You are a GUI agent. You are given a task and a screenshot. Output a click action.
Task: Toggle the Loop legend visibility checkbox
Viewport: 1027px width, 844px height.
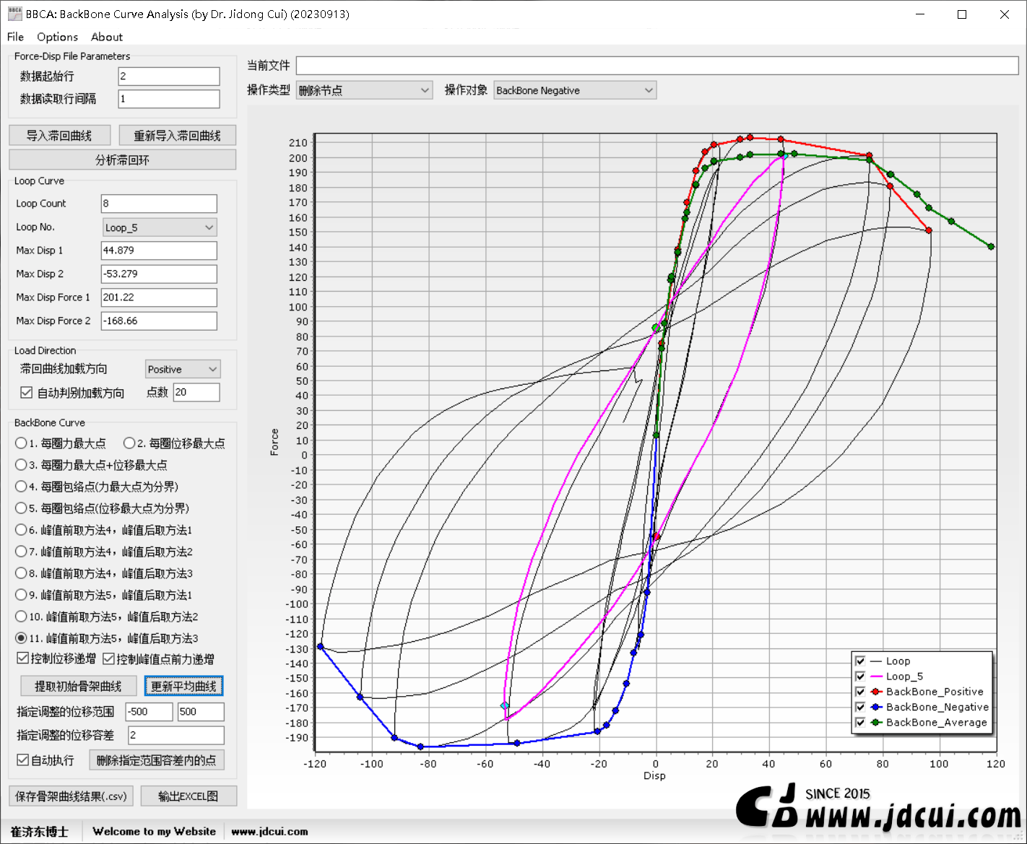tap(860, 661)
